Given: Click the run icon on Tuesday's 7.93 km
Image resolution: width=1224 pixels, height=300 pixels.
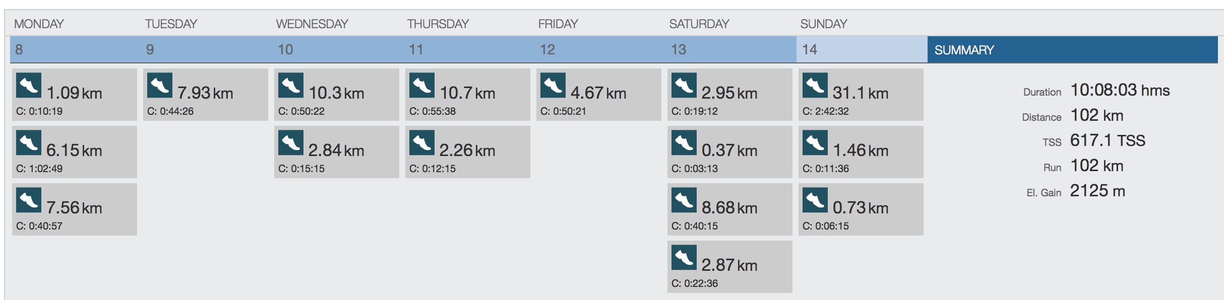Looking at the screenshot, I should pyautogui.click(x=160, y=86).
